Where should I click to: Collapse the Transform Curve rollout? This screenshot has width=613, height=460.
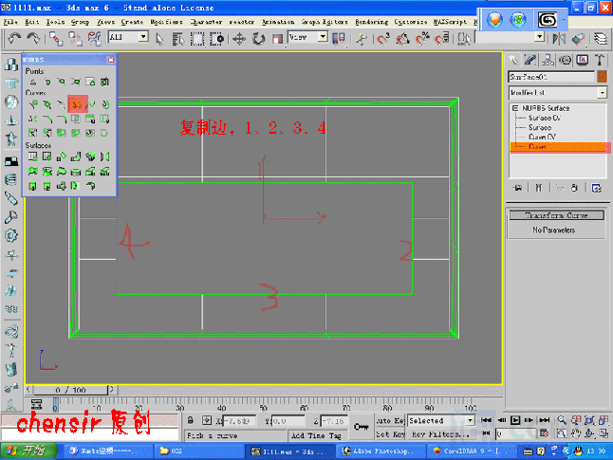coord(557,215)
